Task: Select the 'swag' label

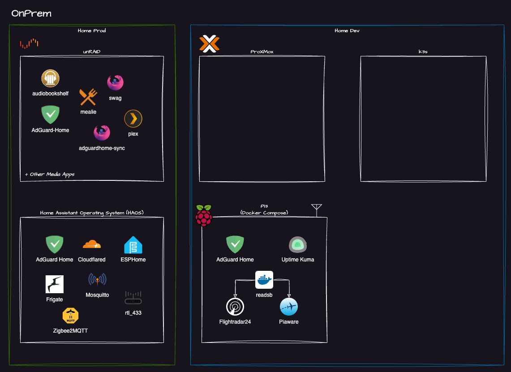Action: [x=116, y=98]
